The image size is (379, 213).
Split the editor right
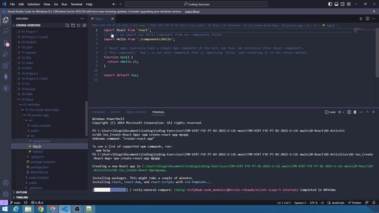click(x=367, y=18)
